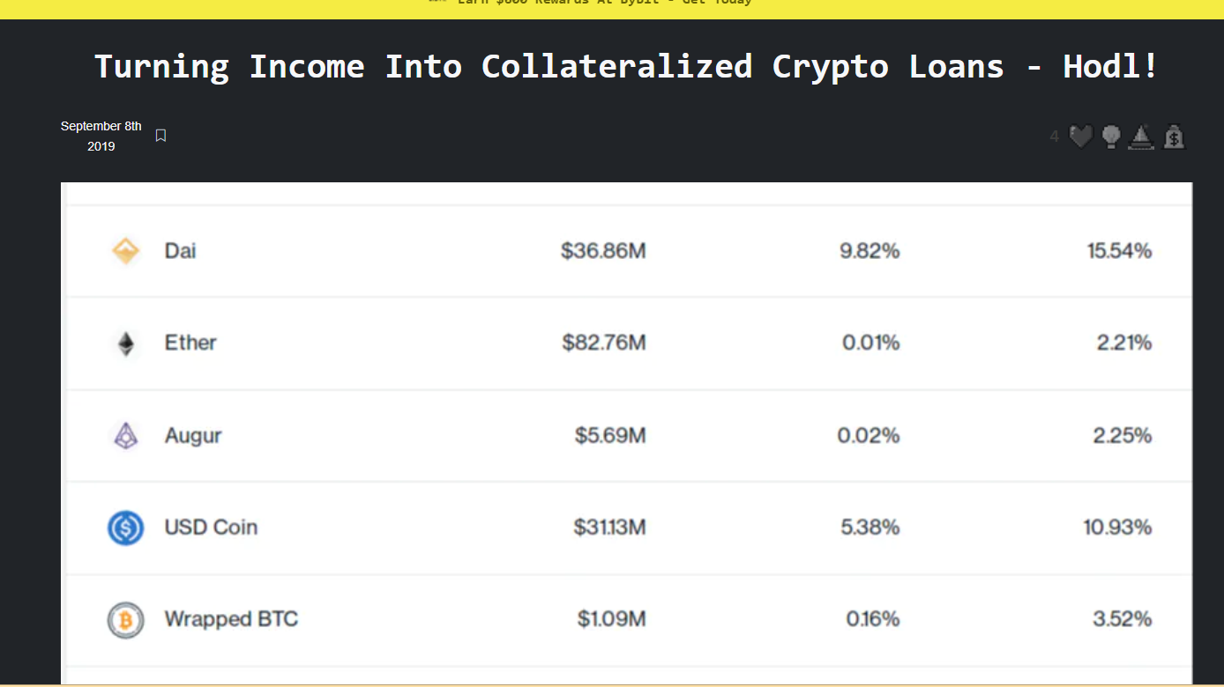Click the money bag reaction icon
This screenshot has width=1224, height=687.
point(1174,137)
